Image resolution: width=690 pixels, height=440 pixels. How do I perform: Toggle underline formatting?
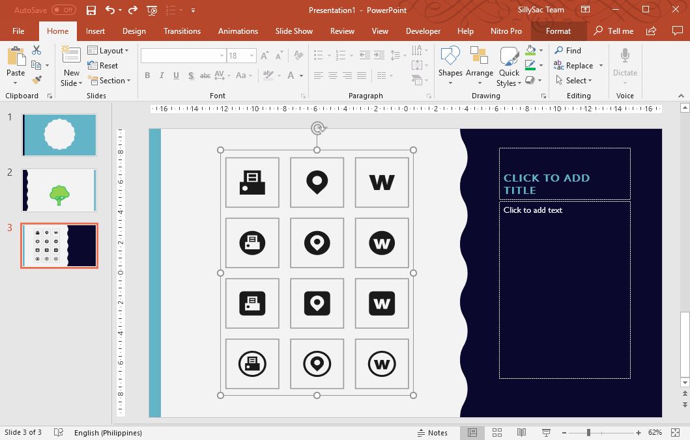point(176,76)
